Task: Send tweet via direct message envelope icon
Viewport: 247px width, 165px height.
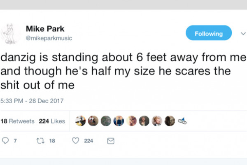Action: [110, 141]
